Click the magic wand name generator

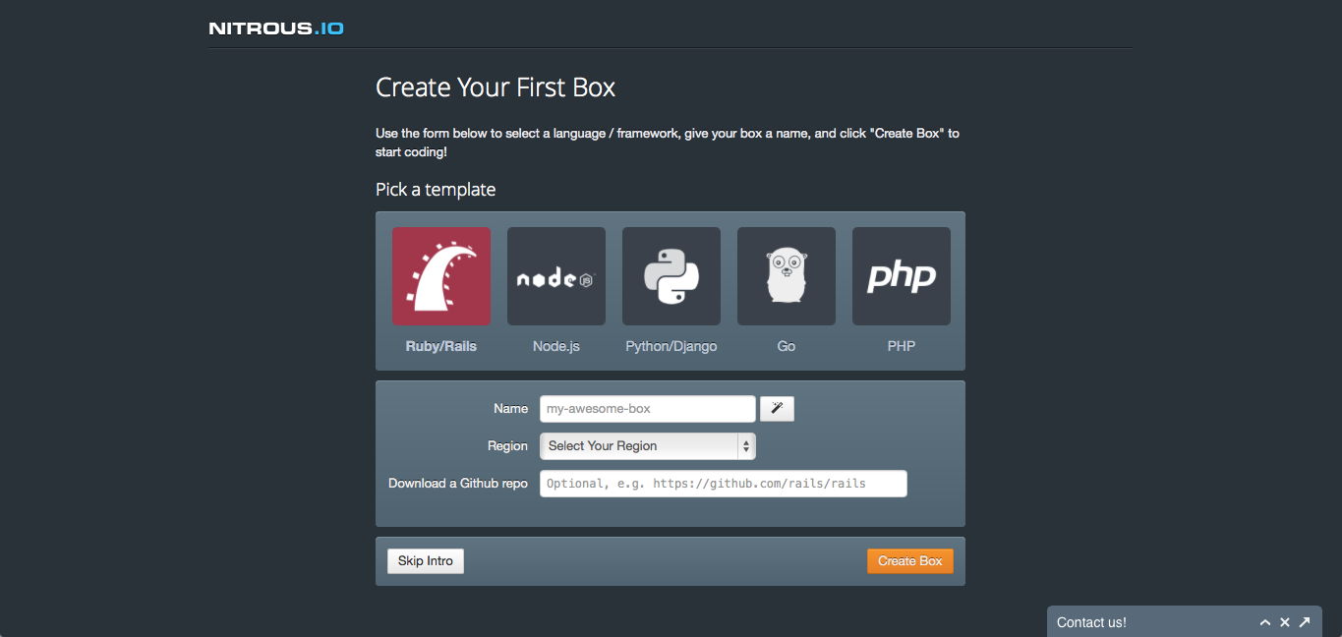[777, 408]
